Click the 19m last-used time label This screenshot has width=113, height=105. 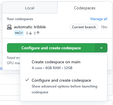click(104, 27)
